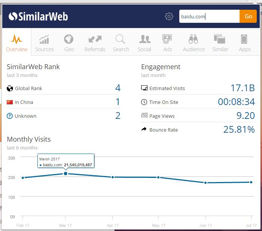Select the Overview tab

tap(17, 43)
